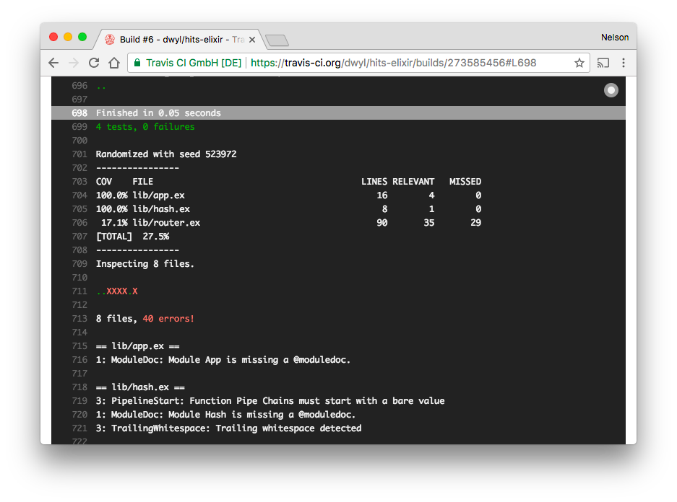677x502 pixels.
Task: Select line number 704
Action: tap(79, 195)
